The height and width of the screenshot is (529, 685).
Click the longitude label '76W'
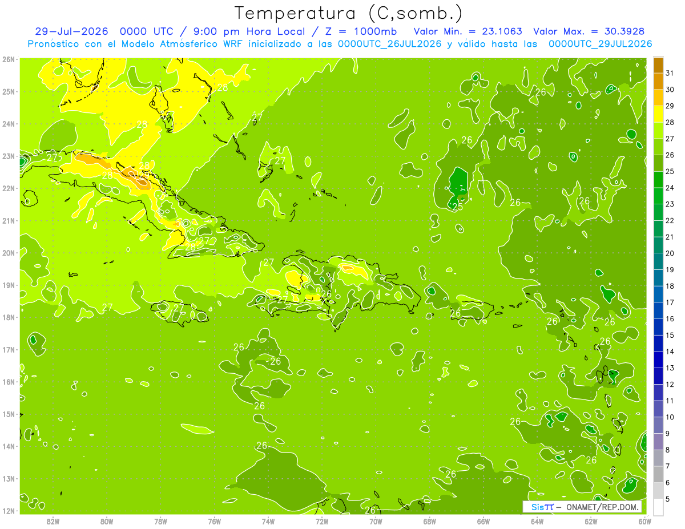point(215,521)
